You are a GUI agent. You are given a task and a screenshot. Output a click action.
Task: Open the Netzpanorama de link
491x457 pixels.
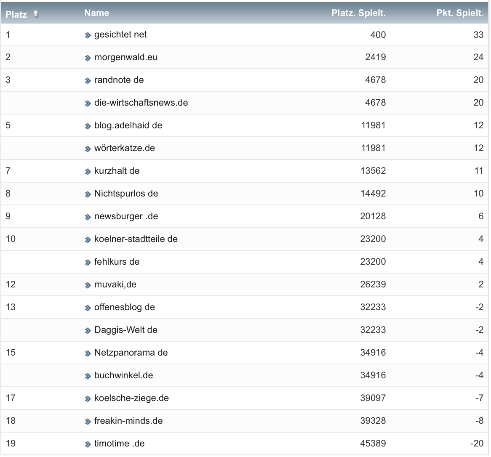point(131,353)
